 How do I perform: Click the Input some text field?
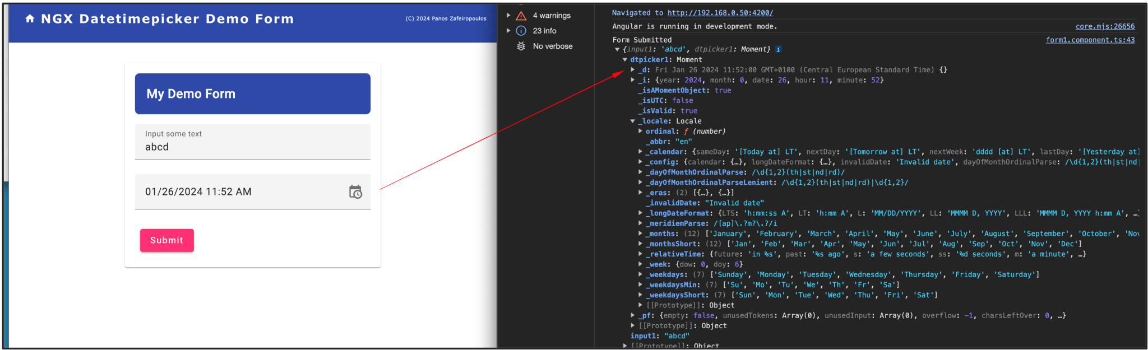[x=253, y=142]
